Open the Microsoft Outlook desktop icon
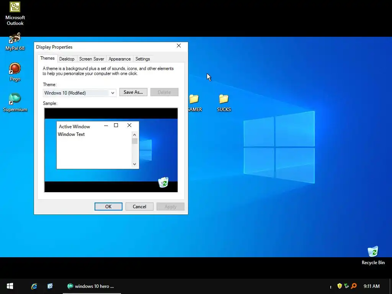392x294 pixels. pos(15,13)
